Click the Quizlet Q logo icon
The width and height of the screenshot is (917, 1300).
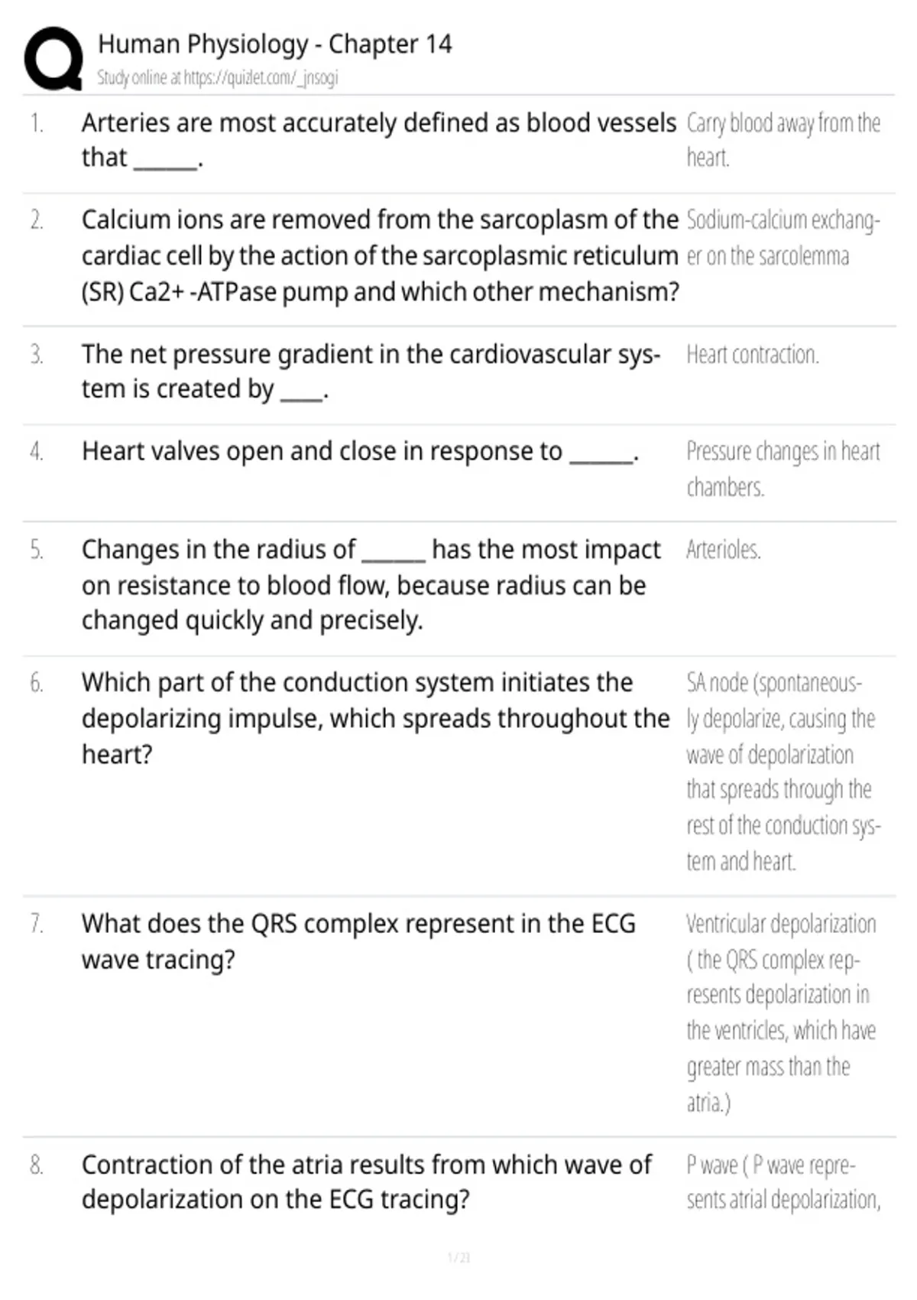pos(53,60)
